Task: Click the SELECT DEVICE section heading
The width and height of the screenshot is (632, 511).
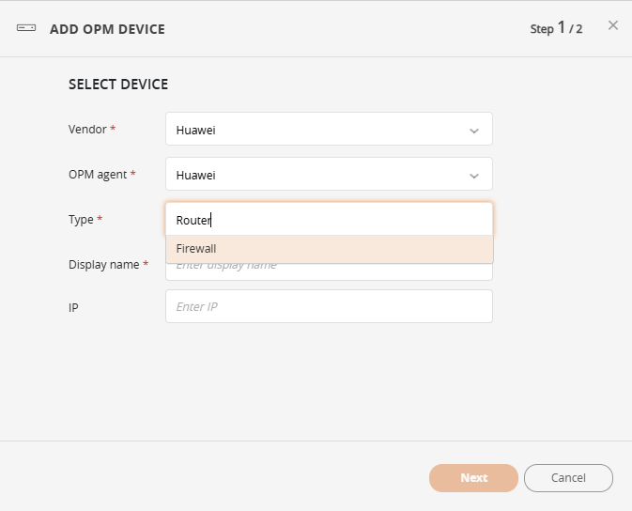Action: pos(118,85)
